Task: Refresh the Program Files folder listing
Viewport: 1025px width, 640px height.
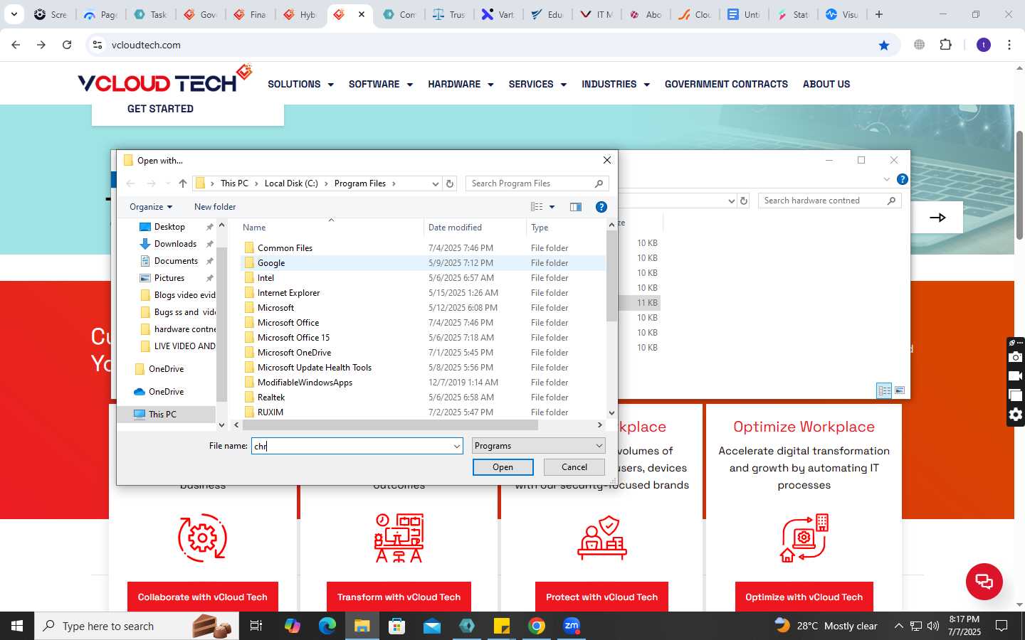Action: (x=450, y=183)
